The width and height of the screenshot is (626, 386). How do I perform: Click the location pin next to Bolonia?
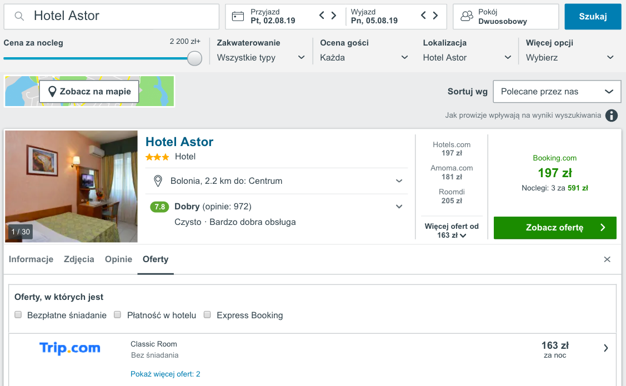click(158, 181)
